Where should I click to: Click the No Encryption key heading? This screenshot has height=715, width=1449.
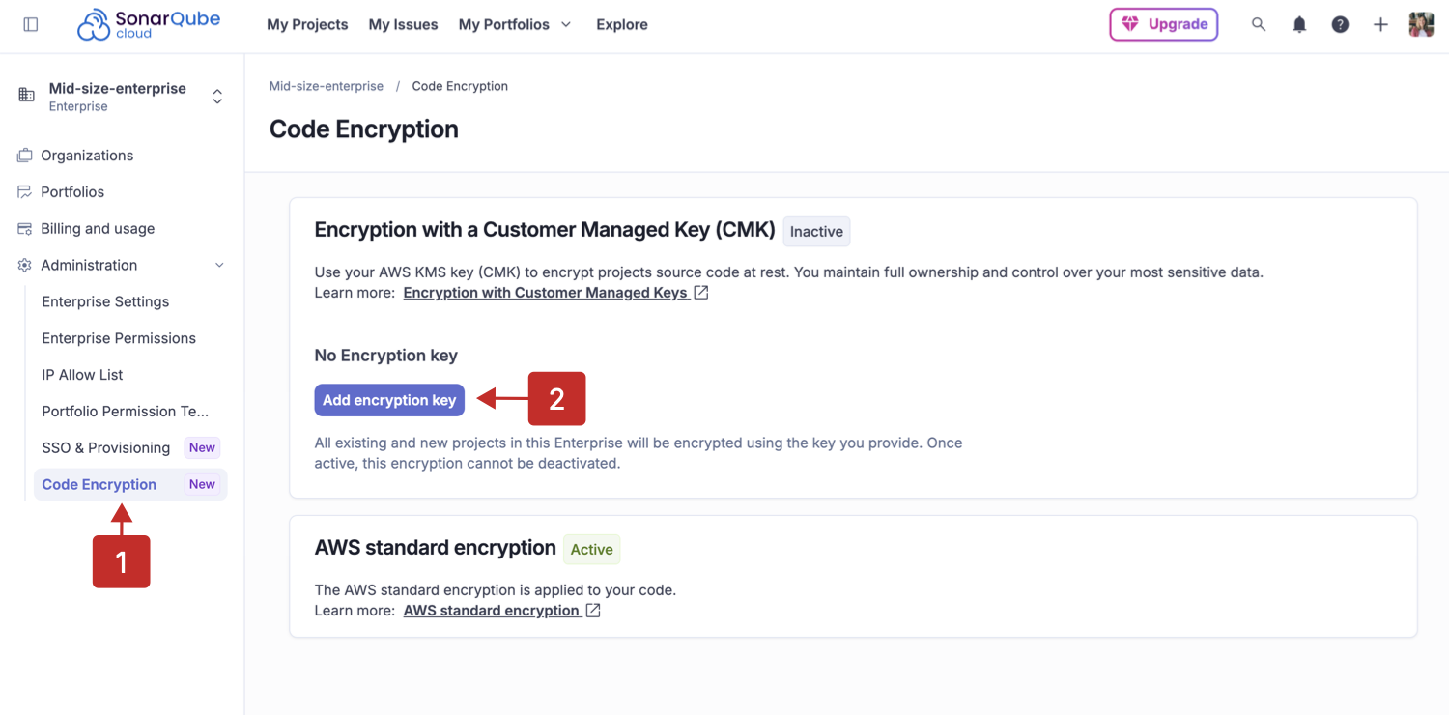[386, 356]
